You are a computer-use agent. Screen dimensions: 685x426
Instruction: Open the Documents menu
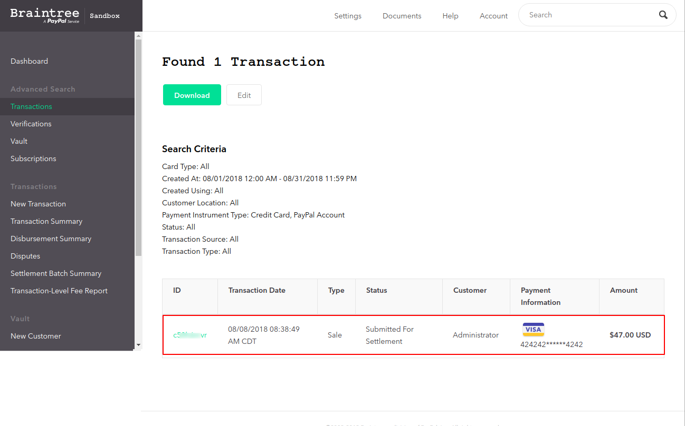click(402, 16)
